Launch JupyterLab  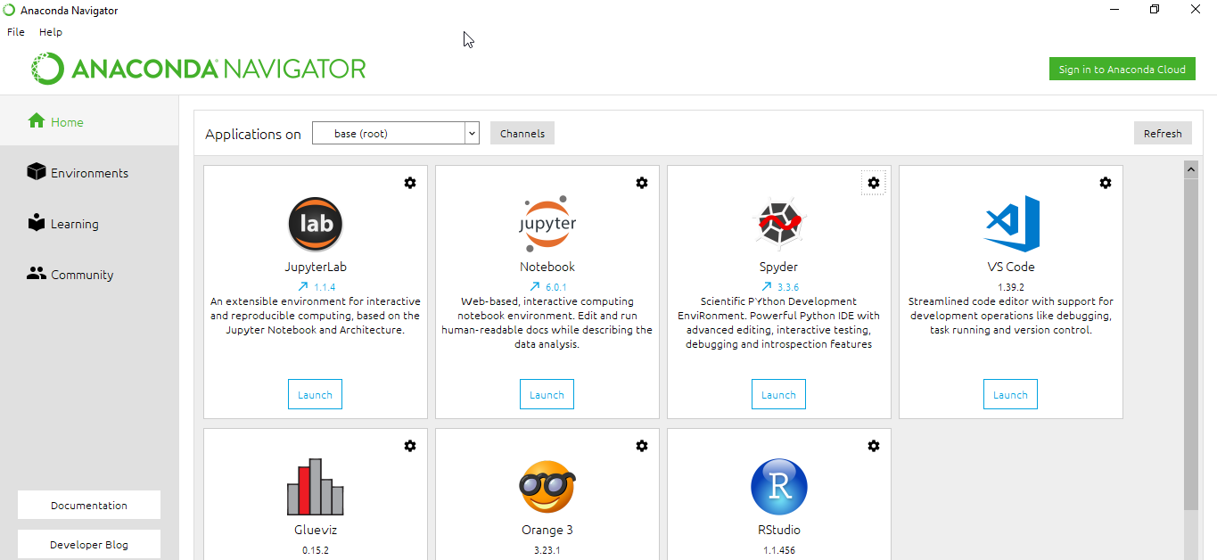(x=315, y=394)
